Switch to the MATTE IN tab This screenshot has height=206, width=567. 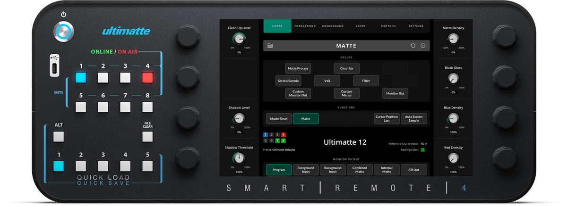pos(388,26)
